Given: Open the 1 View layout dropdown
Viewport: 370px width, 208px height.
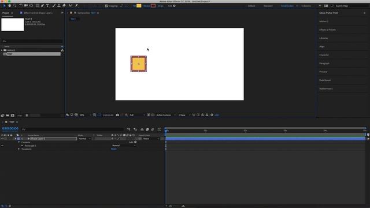Looking at the screenshot, I should click(x=184, y=115).
